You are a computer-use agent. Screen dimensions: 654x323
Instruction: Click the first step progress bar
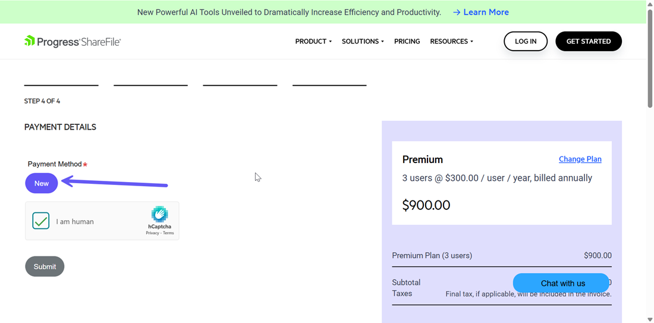(61, 85)
